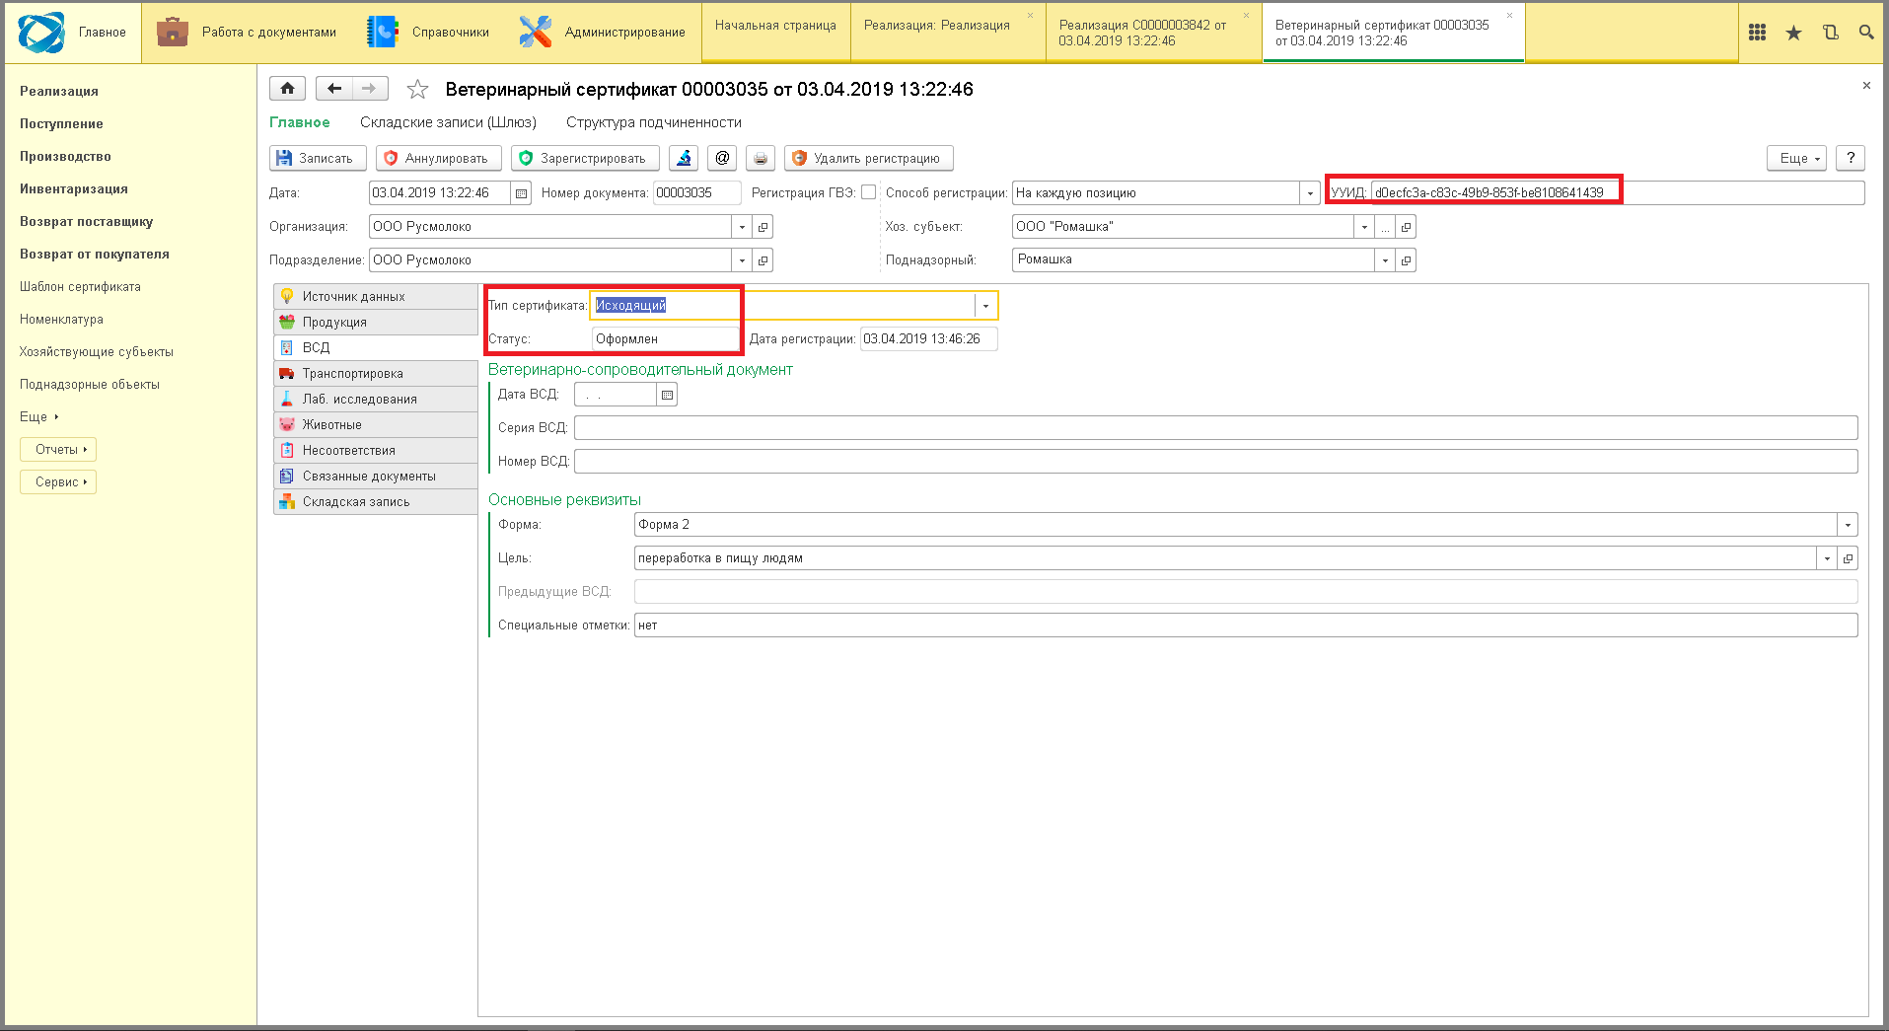Expand Тип сертификата dropdown
The width and height of the screenshot is (1889, 1031).
[x=985, y=306]
